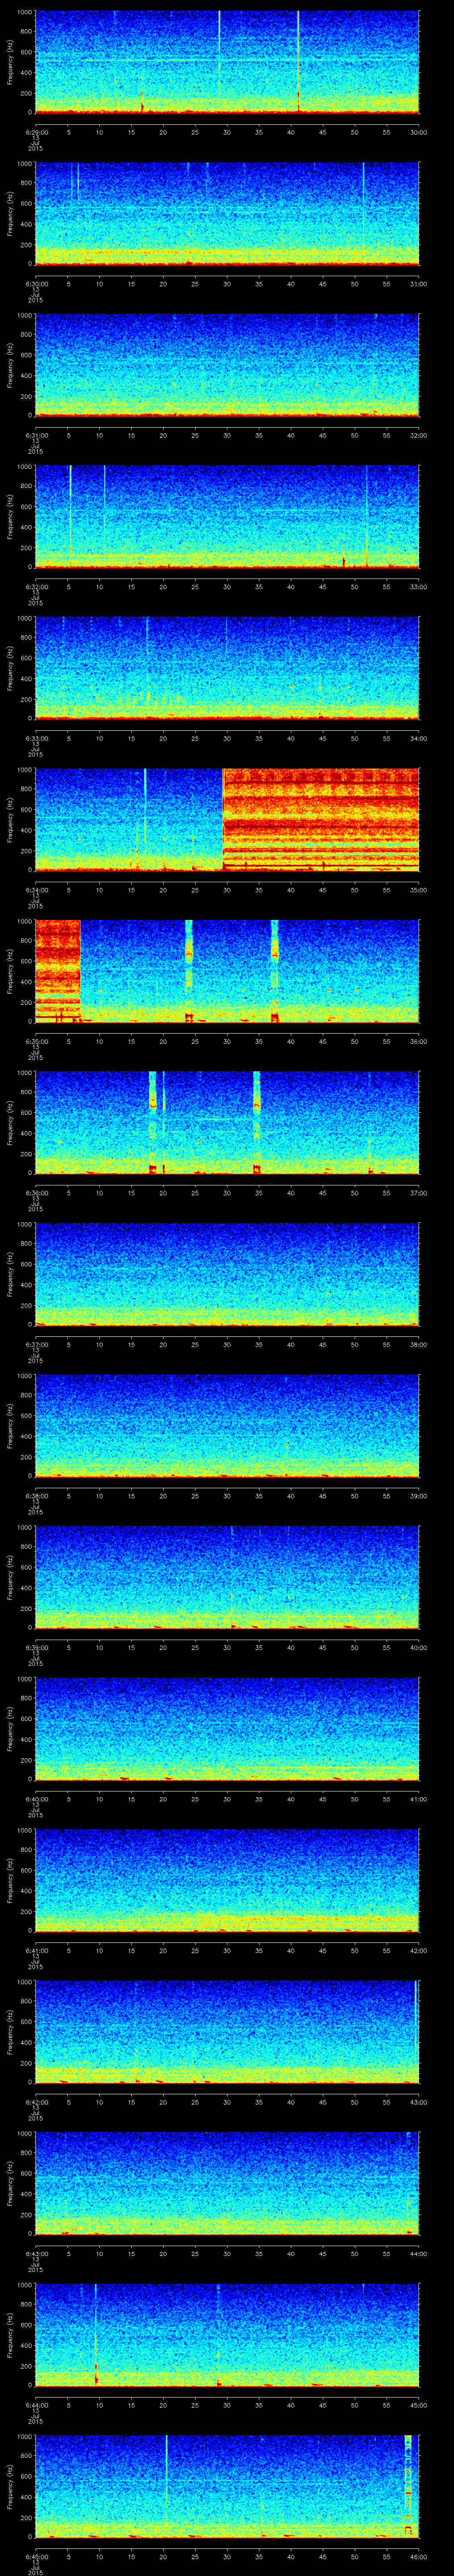The width and height of the screenshot is (454, 2576).
Task: Click the Frequency (Hz) axis label of the 6:40:00 panel
Action: click(10, 1729)
